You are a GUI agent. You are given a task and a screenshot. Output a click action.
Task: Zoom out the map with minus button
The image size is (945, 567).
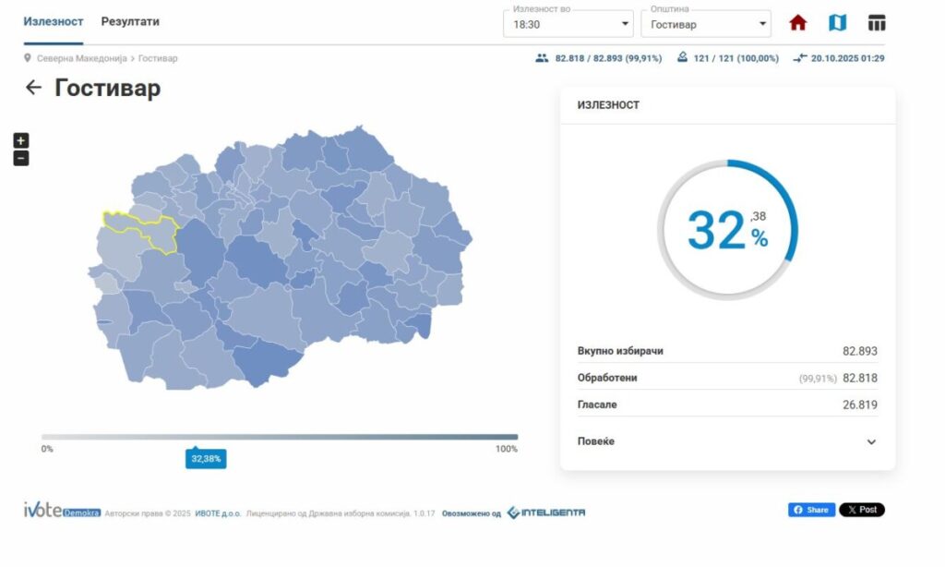tap(21, 158)
